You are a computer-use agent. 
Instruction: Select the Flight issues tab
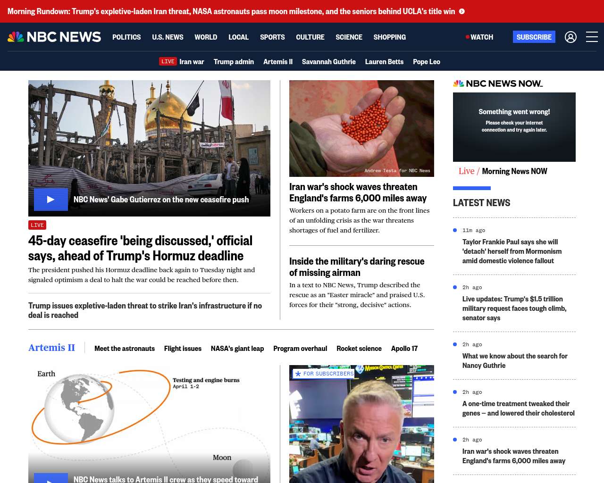coord(183,349)
